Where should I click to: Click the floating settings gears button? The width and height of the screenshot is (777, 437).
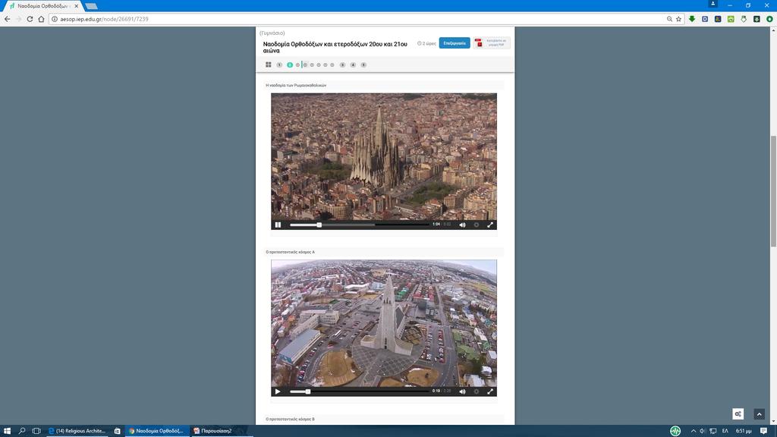[738, 413]
